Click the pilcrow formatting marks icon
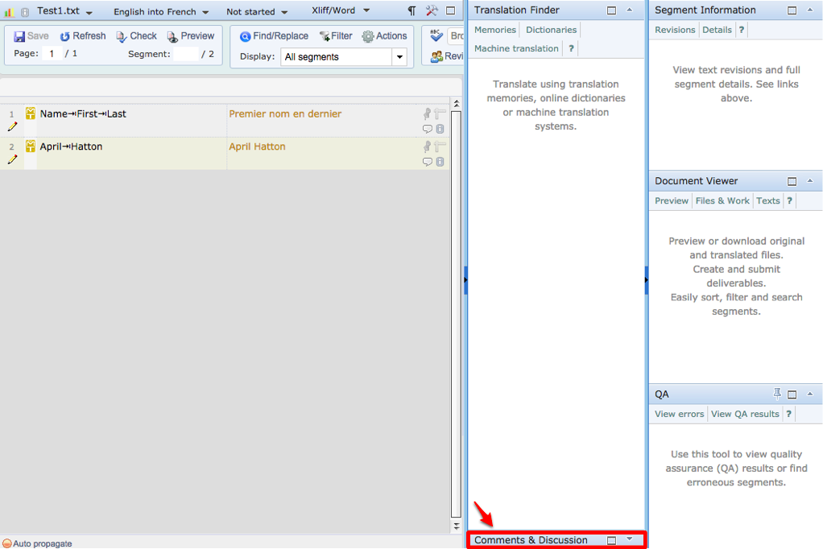 (x=412, y=11)
